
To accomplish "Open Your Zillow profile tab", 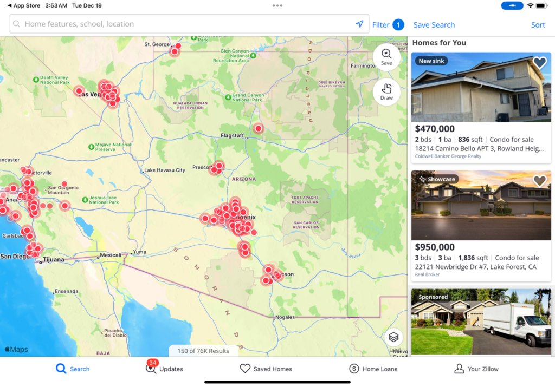I will click(476, 369).
